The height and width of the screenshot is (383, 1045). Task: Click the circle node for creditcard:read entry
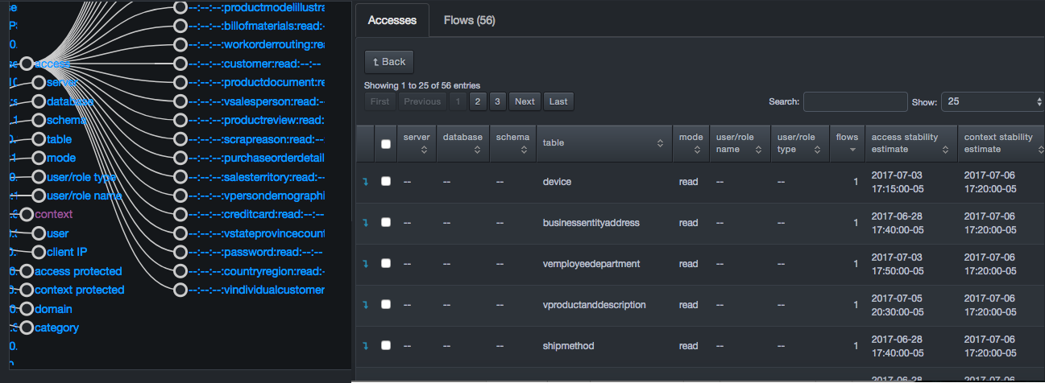point(180,215)
